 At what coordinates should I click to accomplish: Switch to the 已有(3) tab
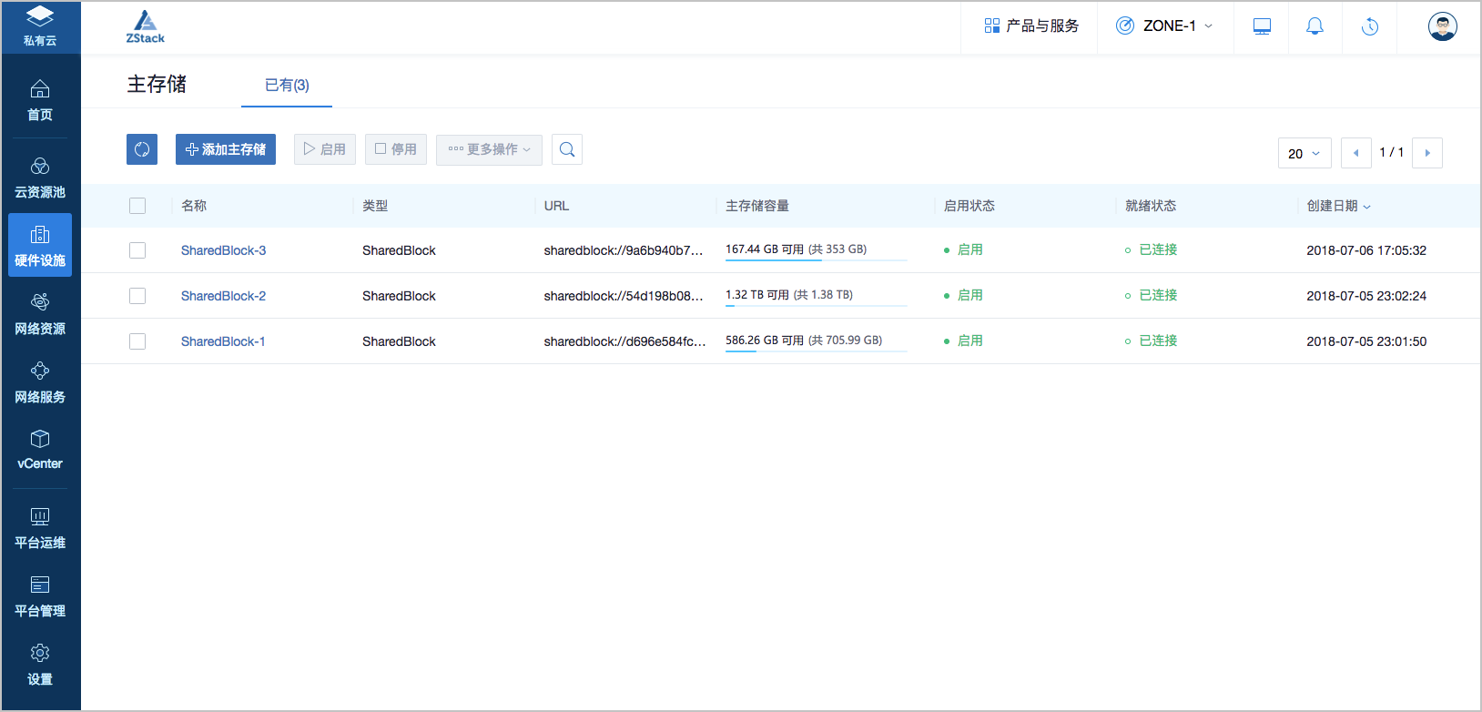287,85
